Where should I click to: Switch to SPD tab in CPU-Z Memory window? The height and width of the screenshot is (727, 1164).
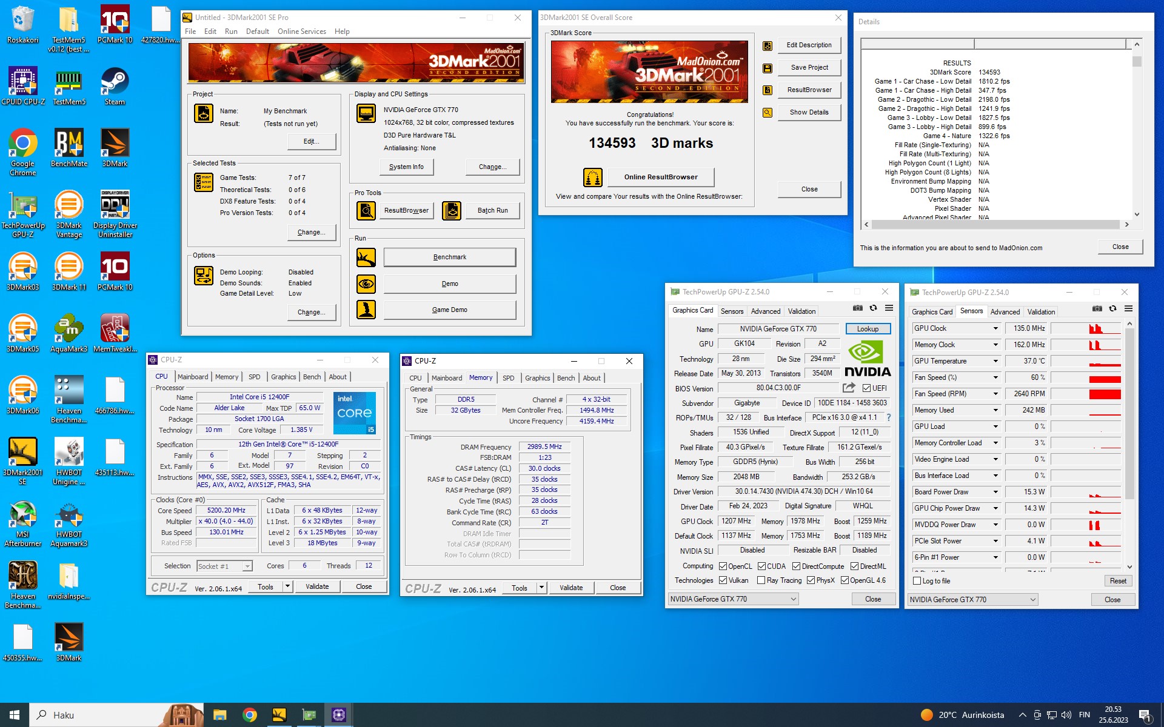click(508, 378)
